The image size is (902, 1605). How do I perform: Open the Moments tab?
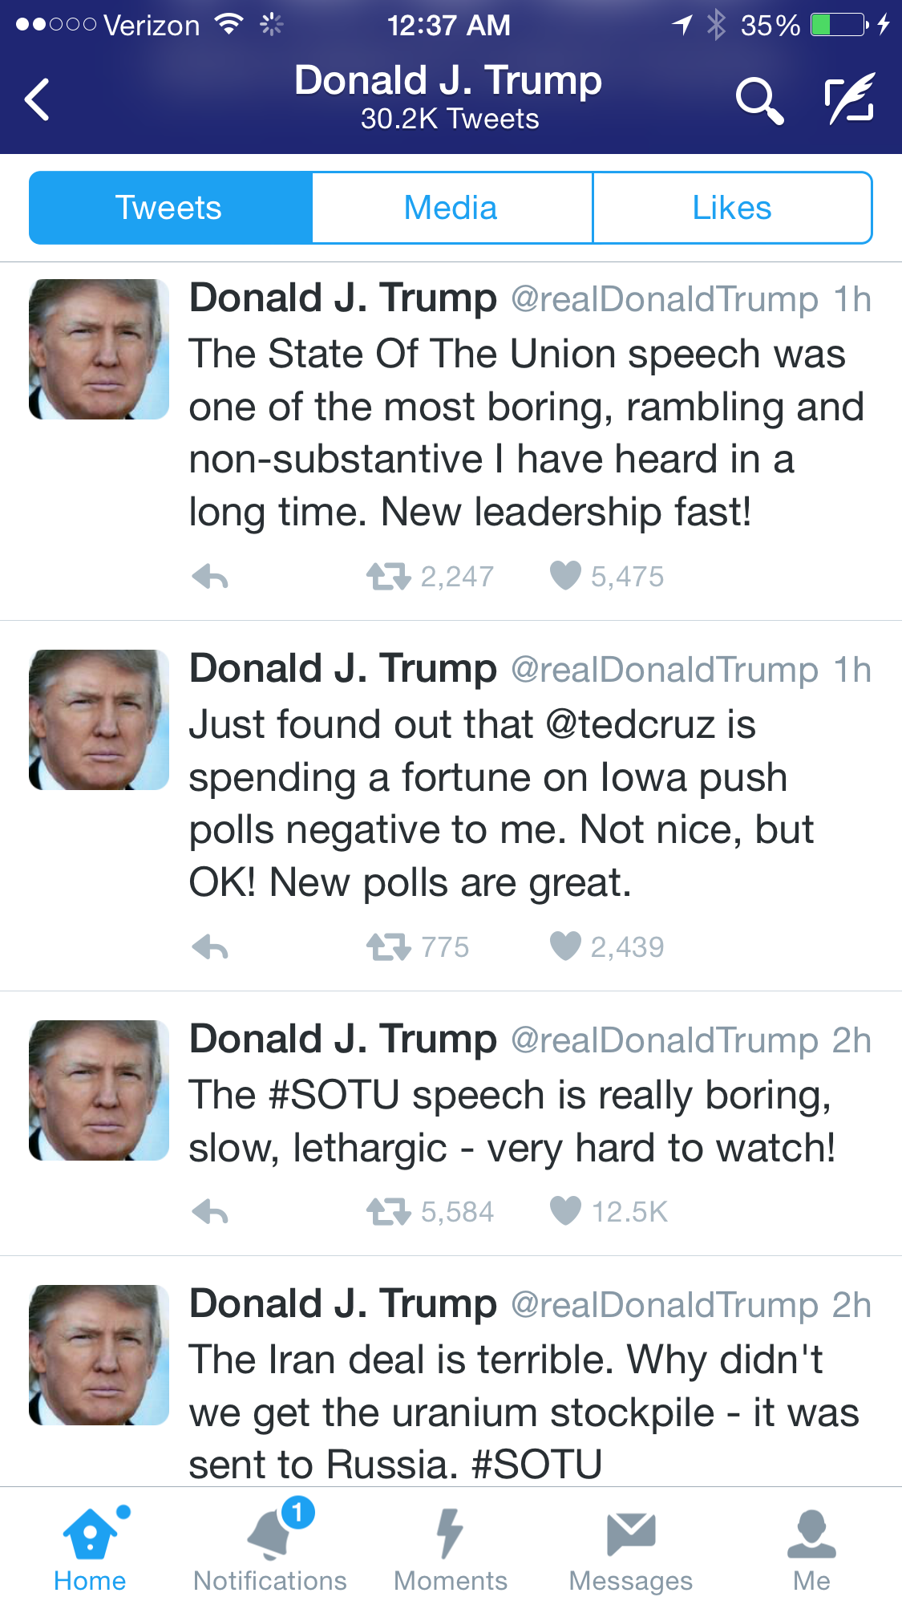(451, 1548)
